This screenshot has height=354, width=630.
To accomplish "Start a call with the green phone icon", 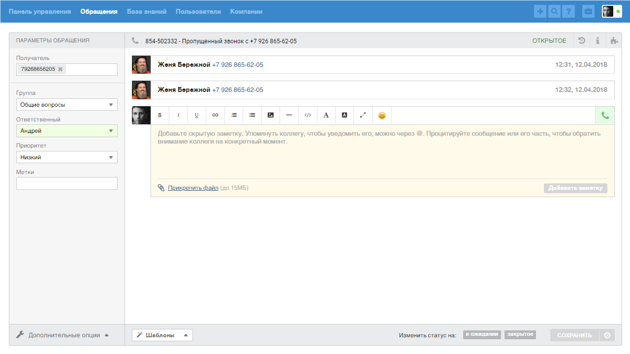I will coord(605,115).
